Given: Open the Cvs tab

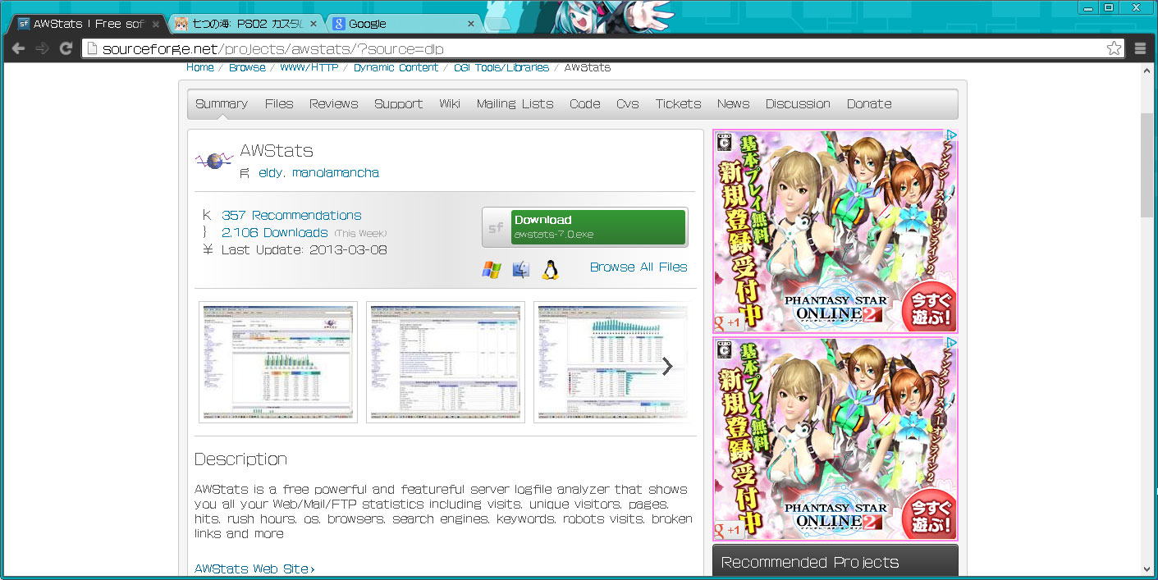Looking at the screenshot, I should [628, 103].
